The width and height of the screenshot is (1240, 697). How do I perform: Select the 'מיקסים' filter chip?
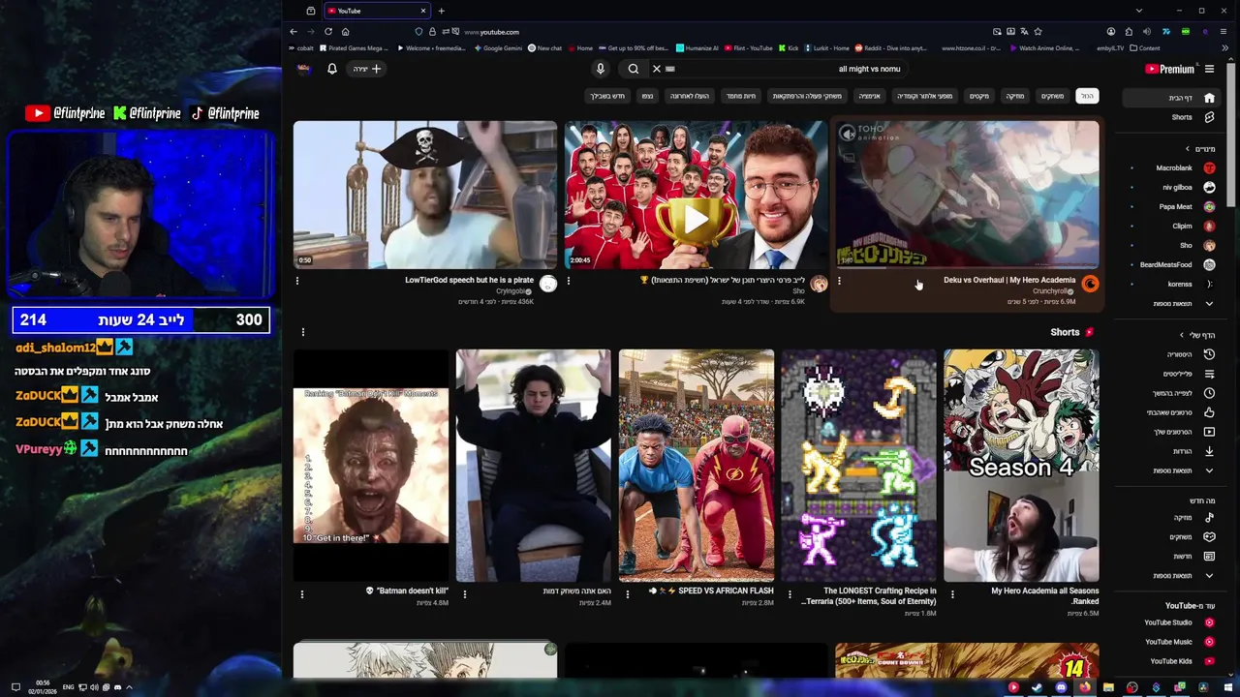point(979,96)
